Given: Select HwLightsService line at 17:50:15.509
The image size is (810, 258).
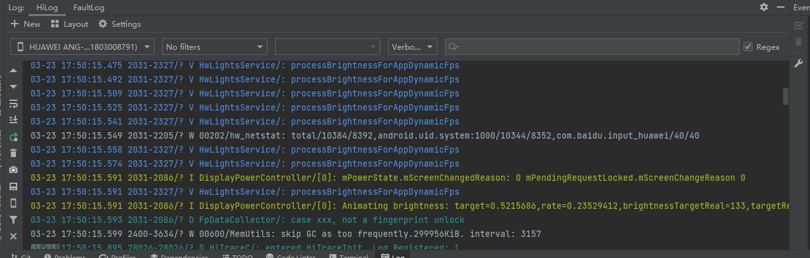Looking at the screenshot, I should tap(244, 93).
